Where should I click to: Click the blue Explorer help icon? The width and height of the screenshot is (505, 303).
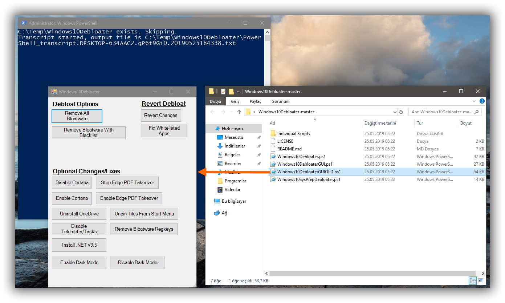click(x=482, y=101)
